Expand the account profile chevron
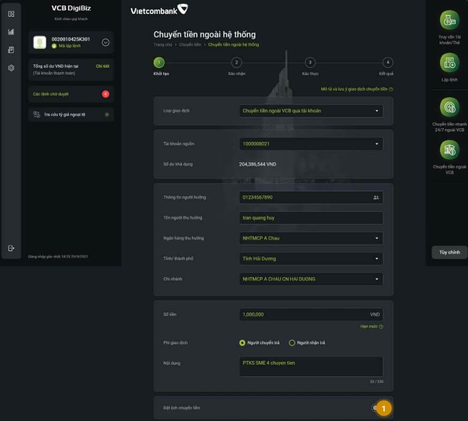 [x=105, y=42]
